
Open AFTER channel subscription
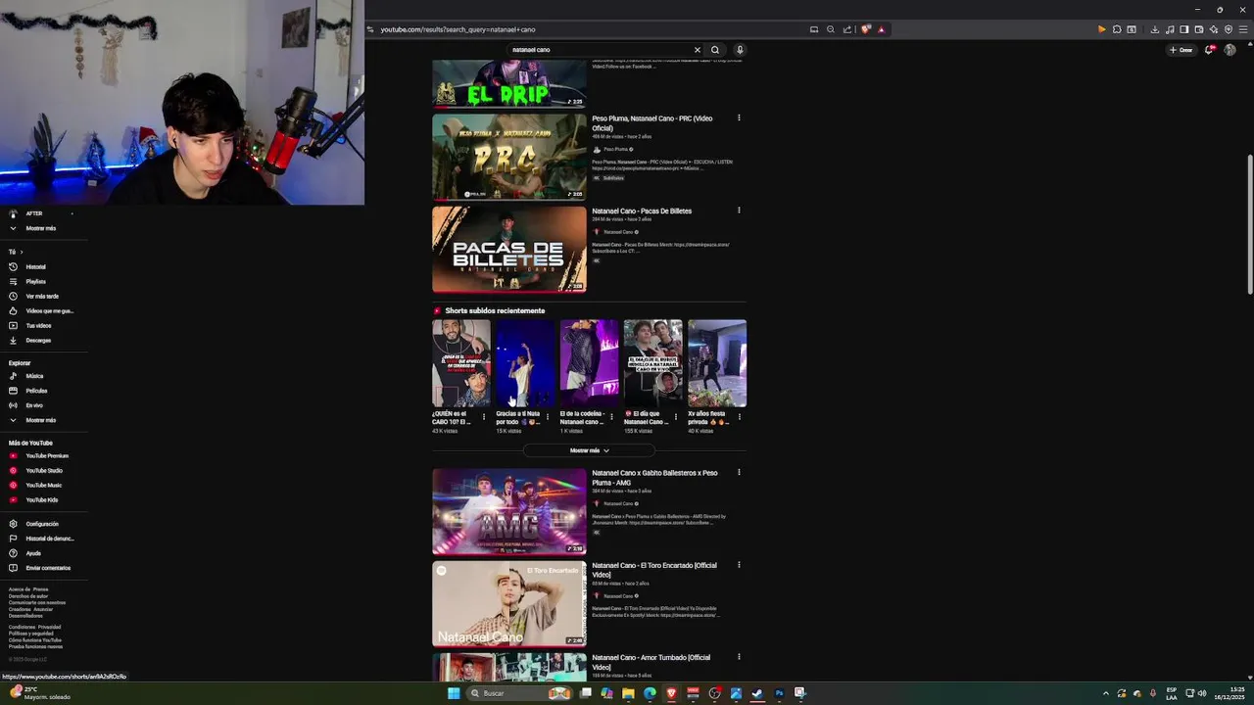click(34, 213)
